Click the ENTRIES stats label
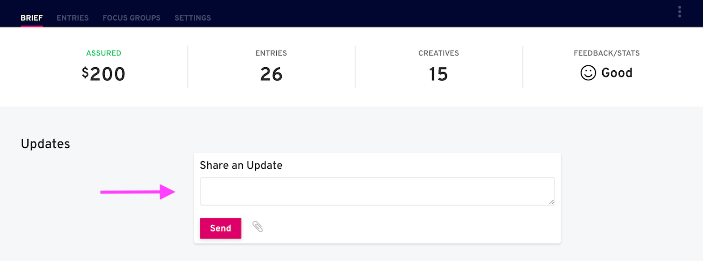This screenshot has width=703, height=261. tap(271, 53)
